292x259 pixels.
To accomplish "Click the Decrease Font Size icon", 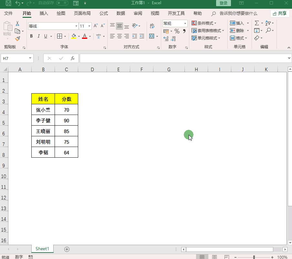I will [103, 26].
